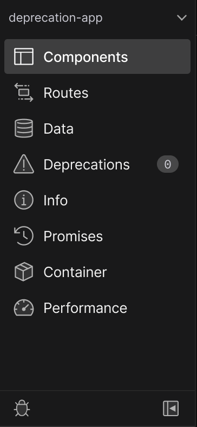The width and height of the screenshot is (197, 427).
Task: Click the Components layout icon
Action: 24,56
